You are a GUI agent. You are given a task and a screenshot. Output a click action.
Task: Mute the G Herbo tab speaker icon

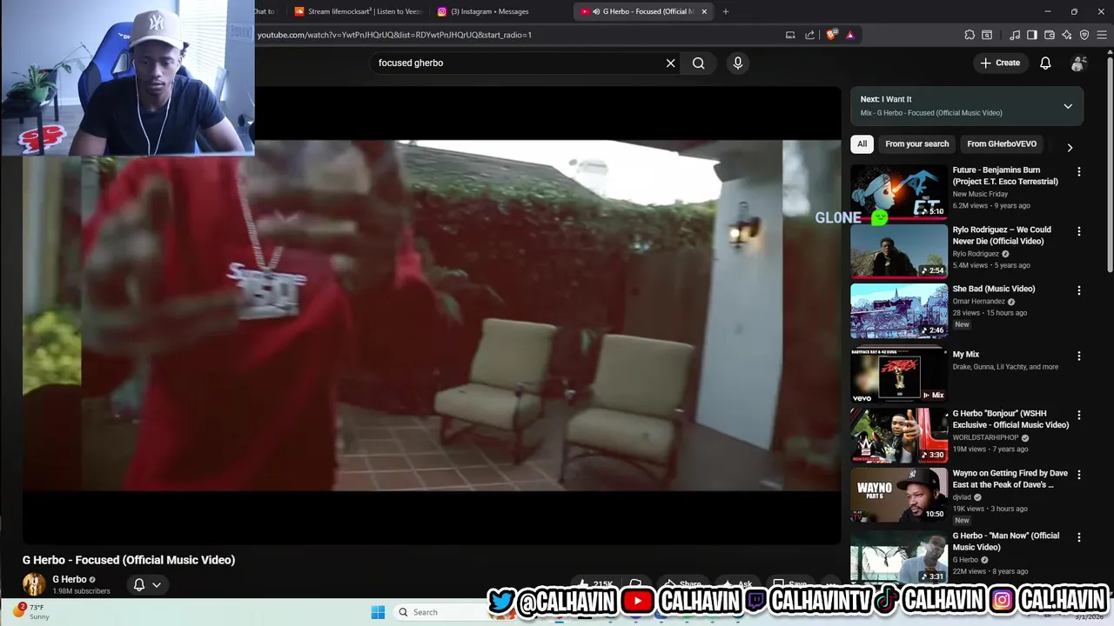pos(596,11)
